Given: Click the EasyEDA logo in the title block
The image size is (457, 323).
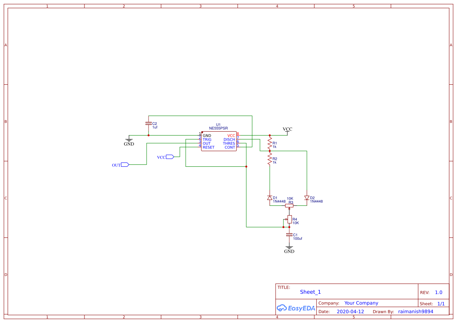Looking at the screenshot, I should pyautogui.click(x=296, y=308).
